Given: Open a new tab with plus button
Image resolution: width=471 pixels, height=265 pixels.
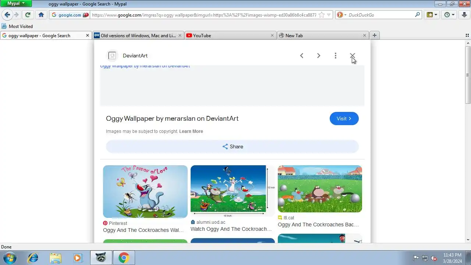Looking at the screenshot, I should 374,35.
